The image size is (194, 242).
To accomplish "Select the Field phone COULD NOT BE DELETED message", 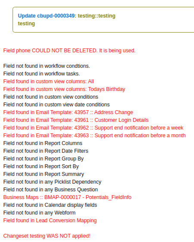I will click(x=69, y=51).
